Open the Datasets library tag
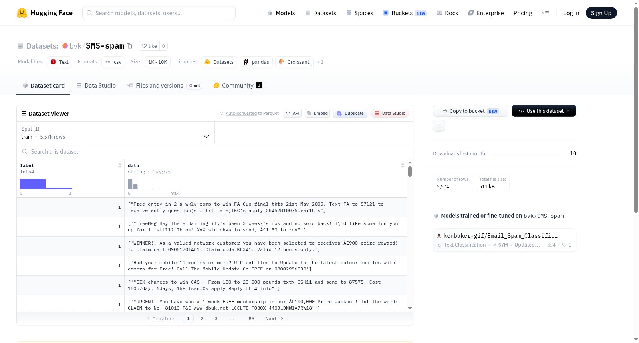The width and height of the screenshot is (639, 343). (219, 62)
